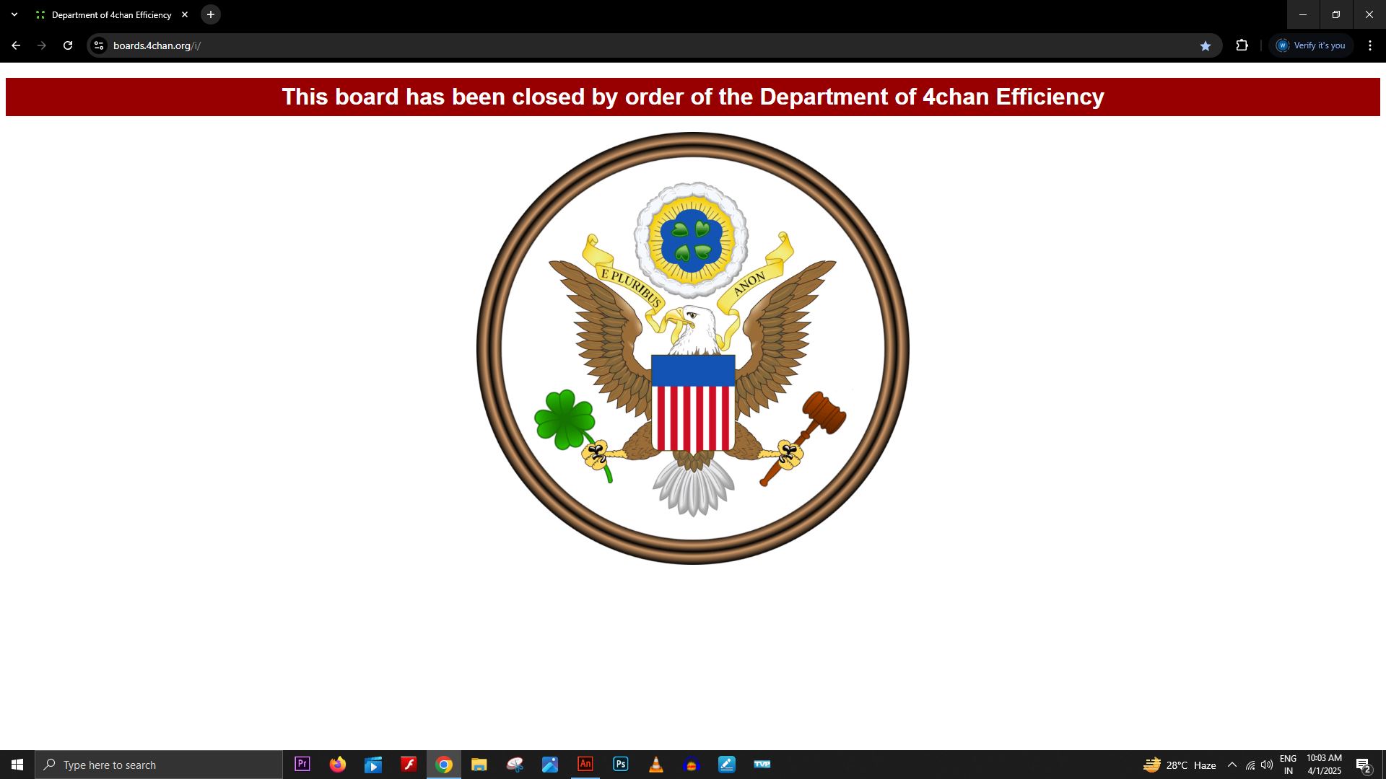
Task: Click the Verify it's you profile button
Action: 1311,45
